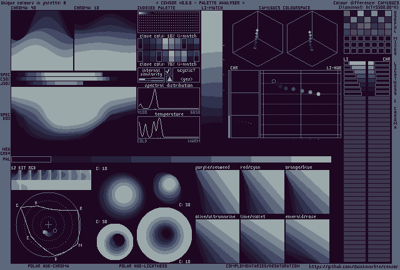Screen dimensions: 400x270
Task: Click the red/cyan label
Action: click(x=250, y=167)
